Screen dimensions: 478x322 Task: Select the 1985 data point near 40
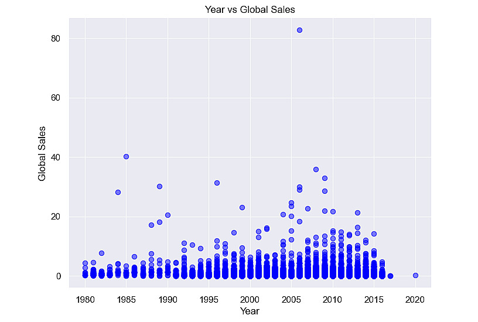(126, 156)
